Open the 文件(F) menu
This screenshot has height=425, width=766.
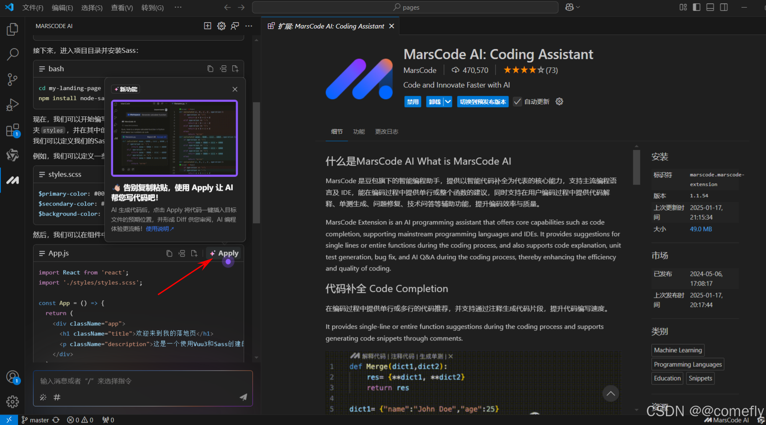33,8
